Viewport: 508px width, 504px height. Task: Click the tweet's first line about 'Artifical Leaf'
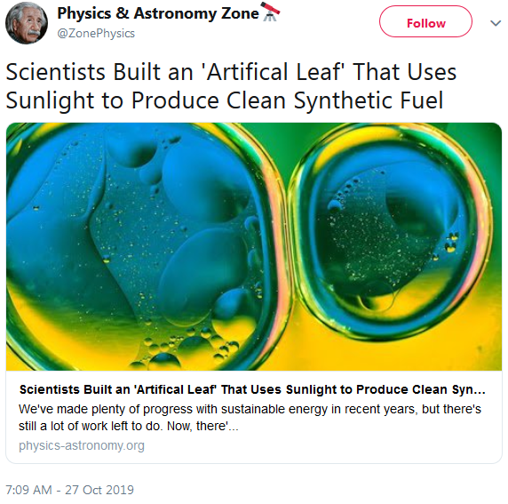point(231,72)
